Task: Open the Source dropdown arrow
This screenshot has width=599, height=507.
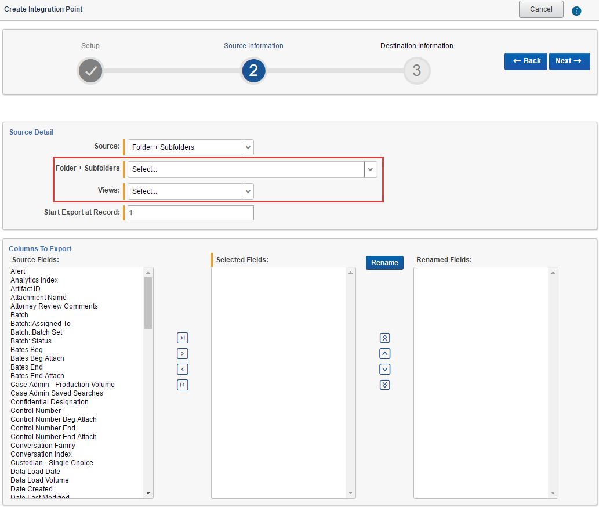Action: (x=248, y=147)
